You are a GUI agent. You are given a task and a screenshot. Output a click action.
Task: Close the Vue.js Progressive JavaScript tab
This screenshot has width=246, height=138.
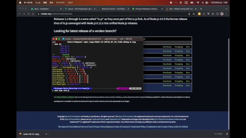coord(95,9)
